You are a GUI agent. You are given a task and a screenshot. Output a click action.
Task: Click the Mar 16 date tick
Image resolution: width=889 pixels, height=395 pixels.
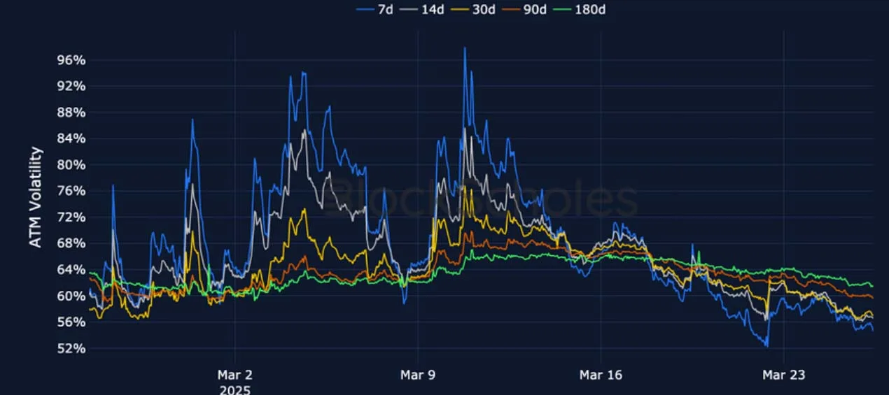(601, 375)
